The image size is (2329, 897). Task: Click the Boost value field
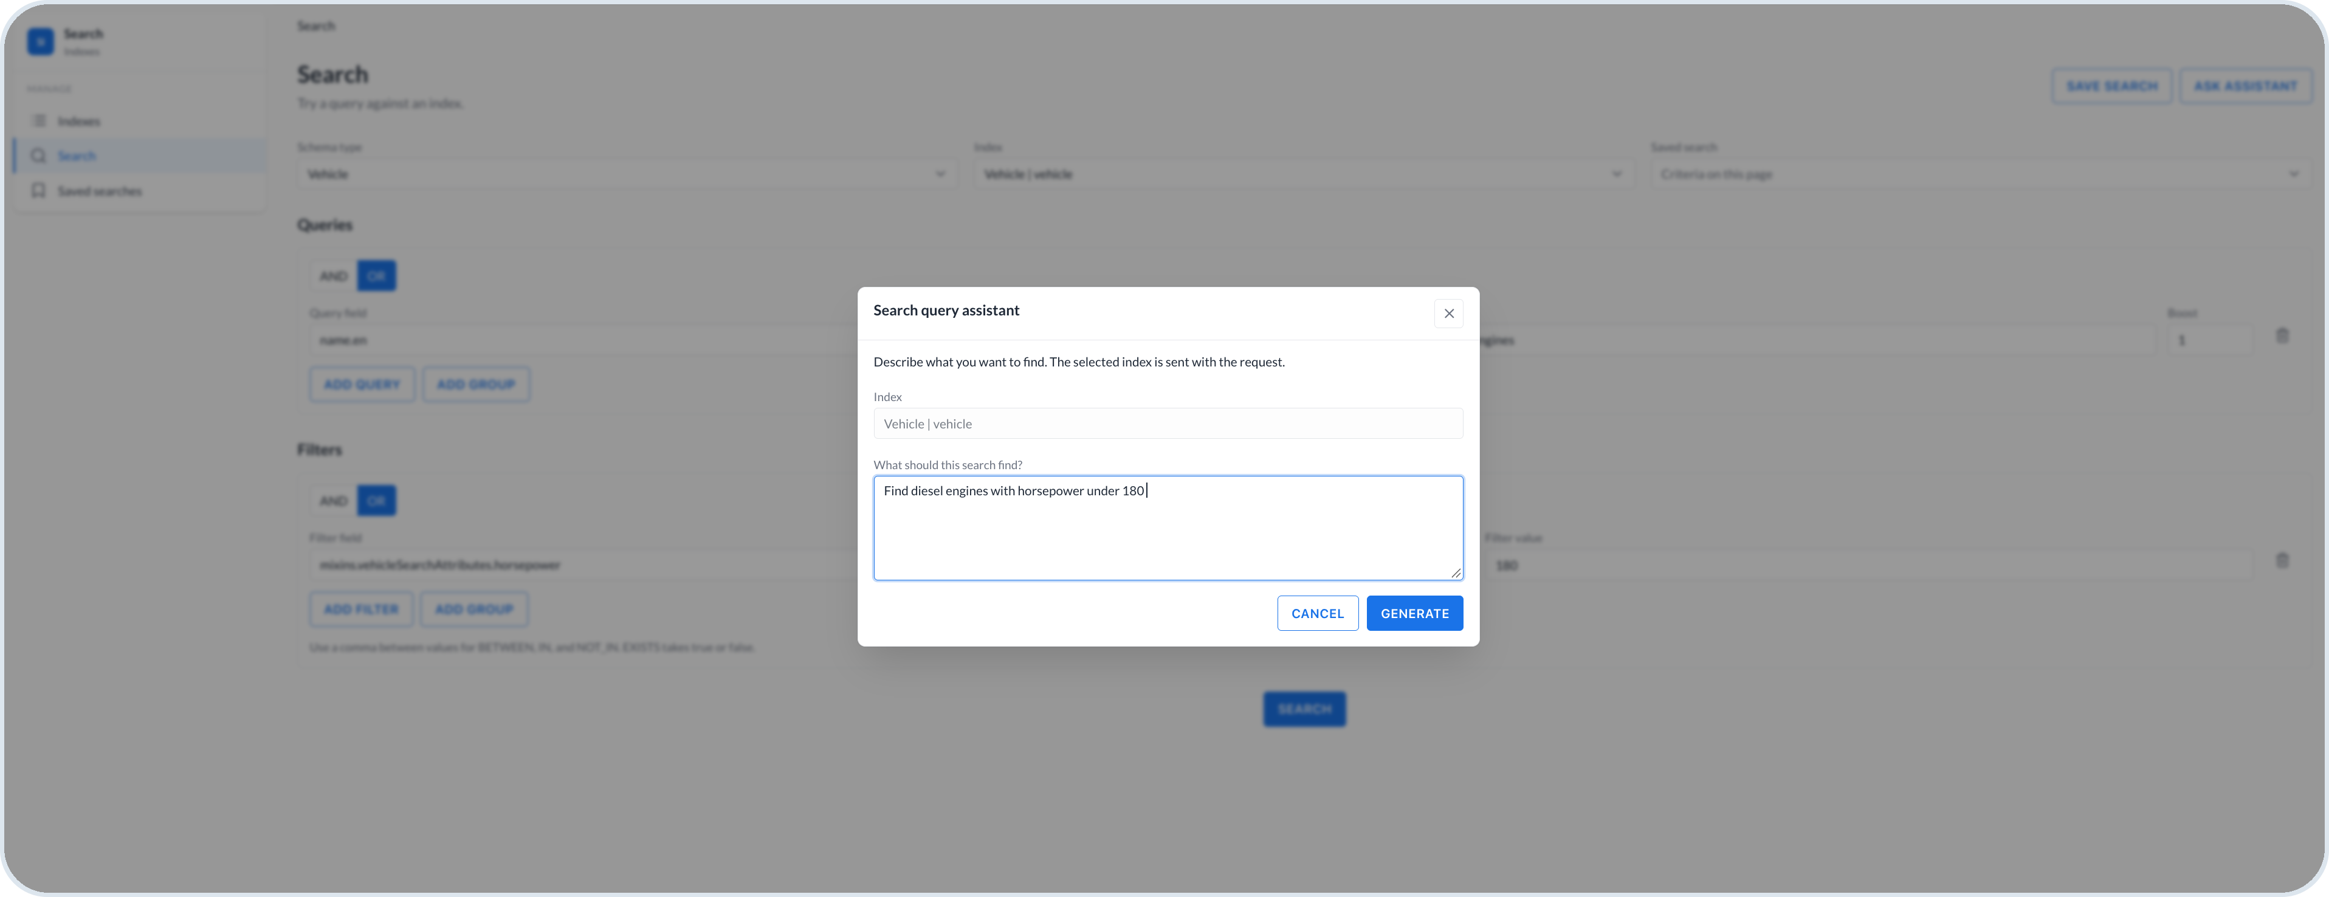click(2210, 340)
